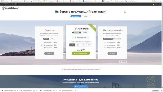Choose 50 additional downloads
Screen dimensions: 163x92
(84, 45)
